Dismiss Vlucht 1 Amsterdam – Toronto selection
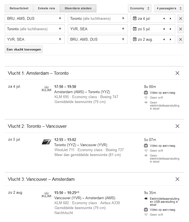Viewport: 189px width, 222px height. 177,73
